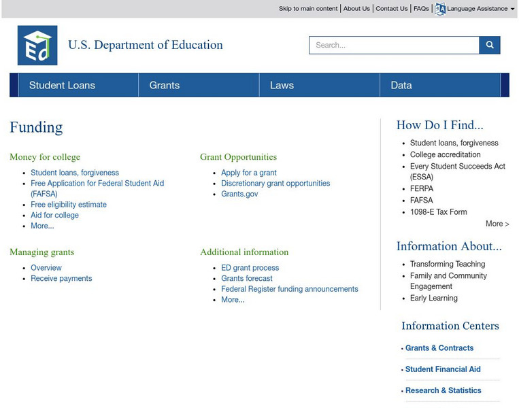Open the Apply for a grant link
The height and width of the screenshot is (408, 519).
(x=249, y=173)
